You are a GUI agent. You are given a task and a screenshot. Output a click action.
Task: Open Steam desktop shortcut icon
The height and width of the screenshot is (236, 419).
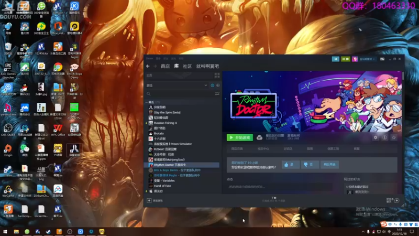click(x=8, y=171)
